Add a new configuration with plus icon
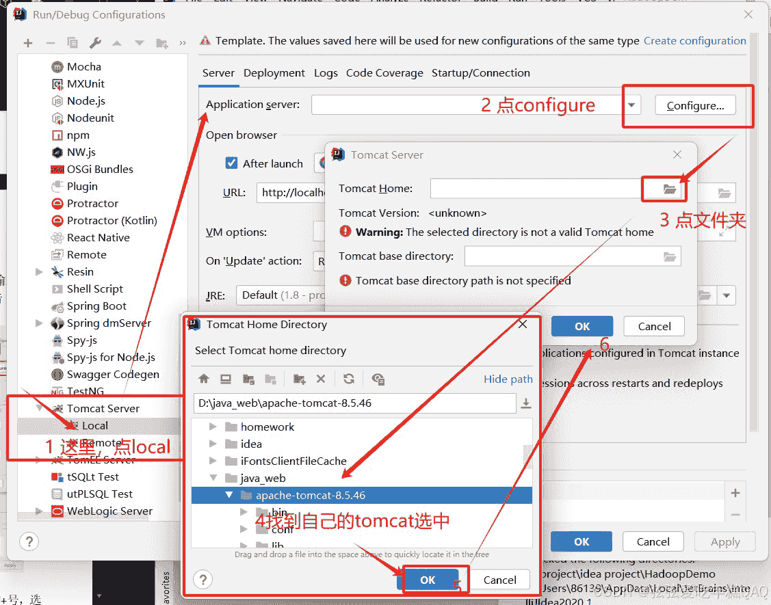 coord(28,43)
